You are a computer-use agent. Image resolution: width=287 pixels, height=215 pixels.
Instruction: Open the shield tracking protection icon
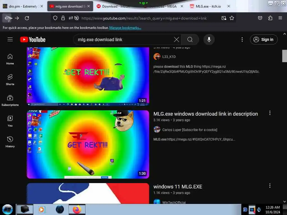click(55, 18)
